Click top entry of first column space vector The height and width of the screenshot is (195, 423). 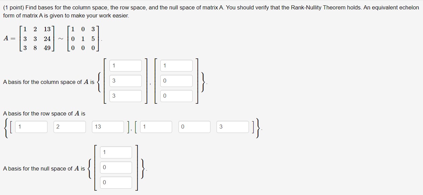pyautogui.click(x=126, y=66)
